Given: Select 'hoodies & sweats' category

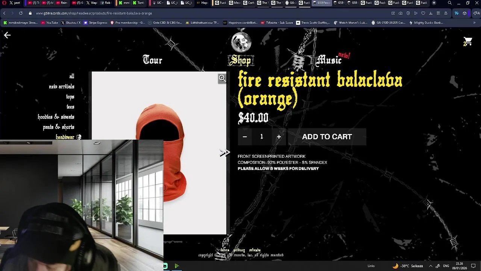Looking at the screenshot, I should point(56,117).
